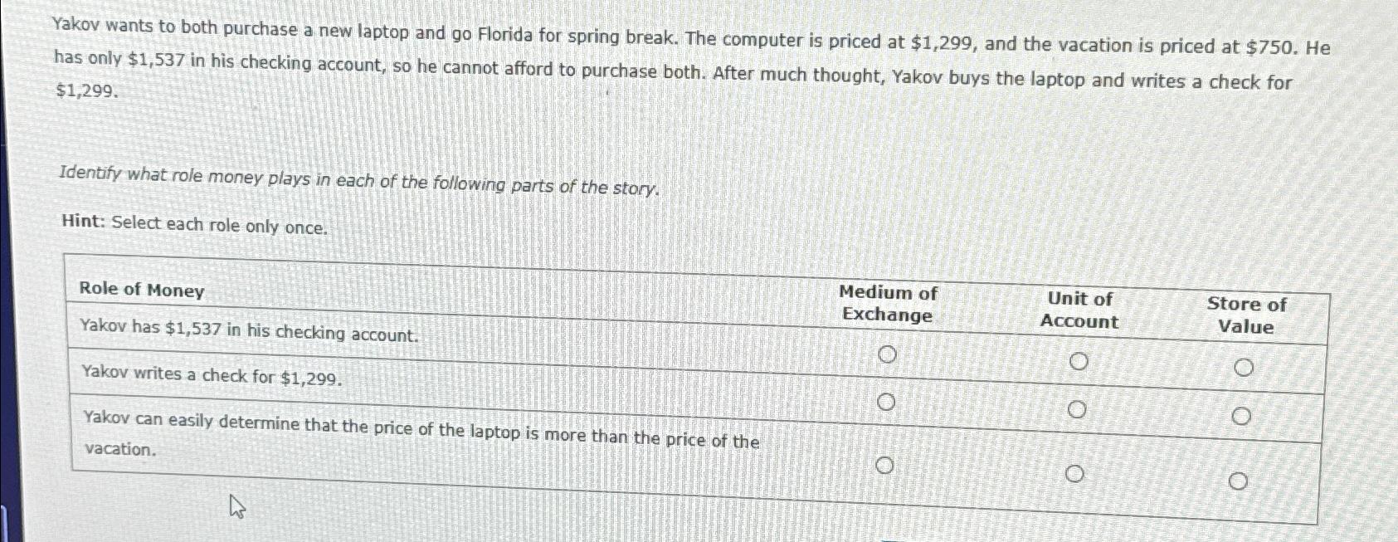This screenshot has width=1398, height=542.
Task: Click the Role of Money heading
Action: pos(142,291)
